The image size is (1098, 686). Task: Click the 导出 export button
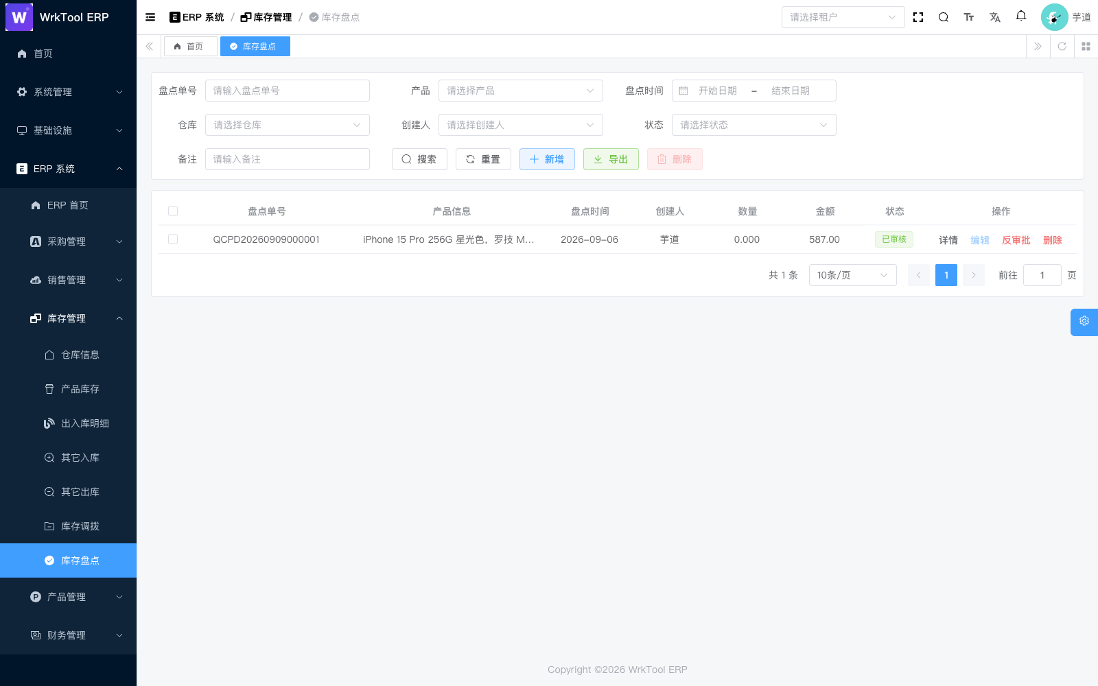click(611, 159)
